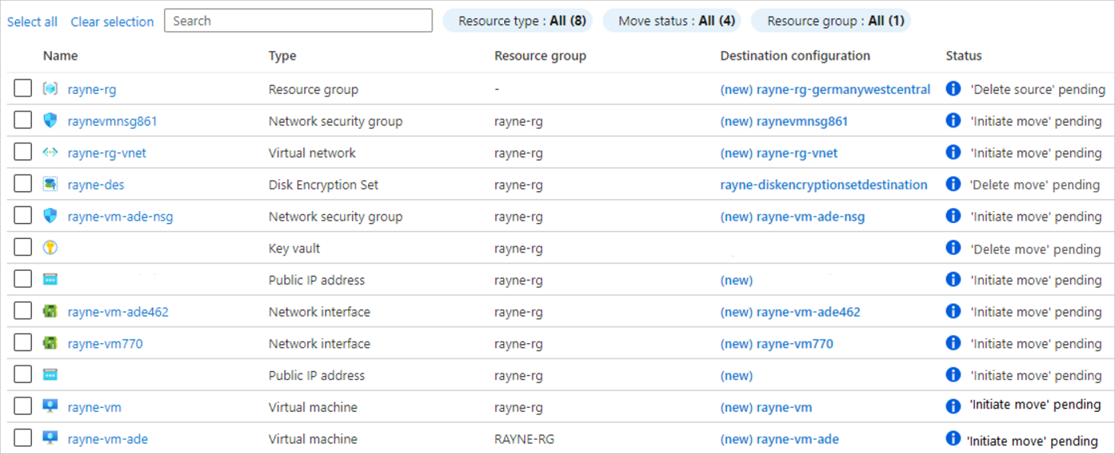Click the Select all link
1115x454 pixels.
pos(32,22)
